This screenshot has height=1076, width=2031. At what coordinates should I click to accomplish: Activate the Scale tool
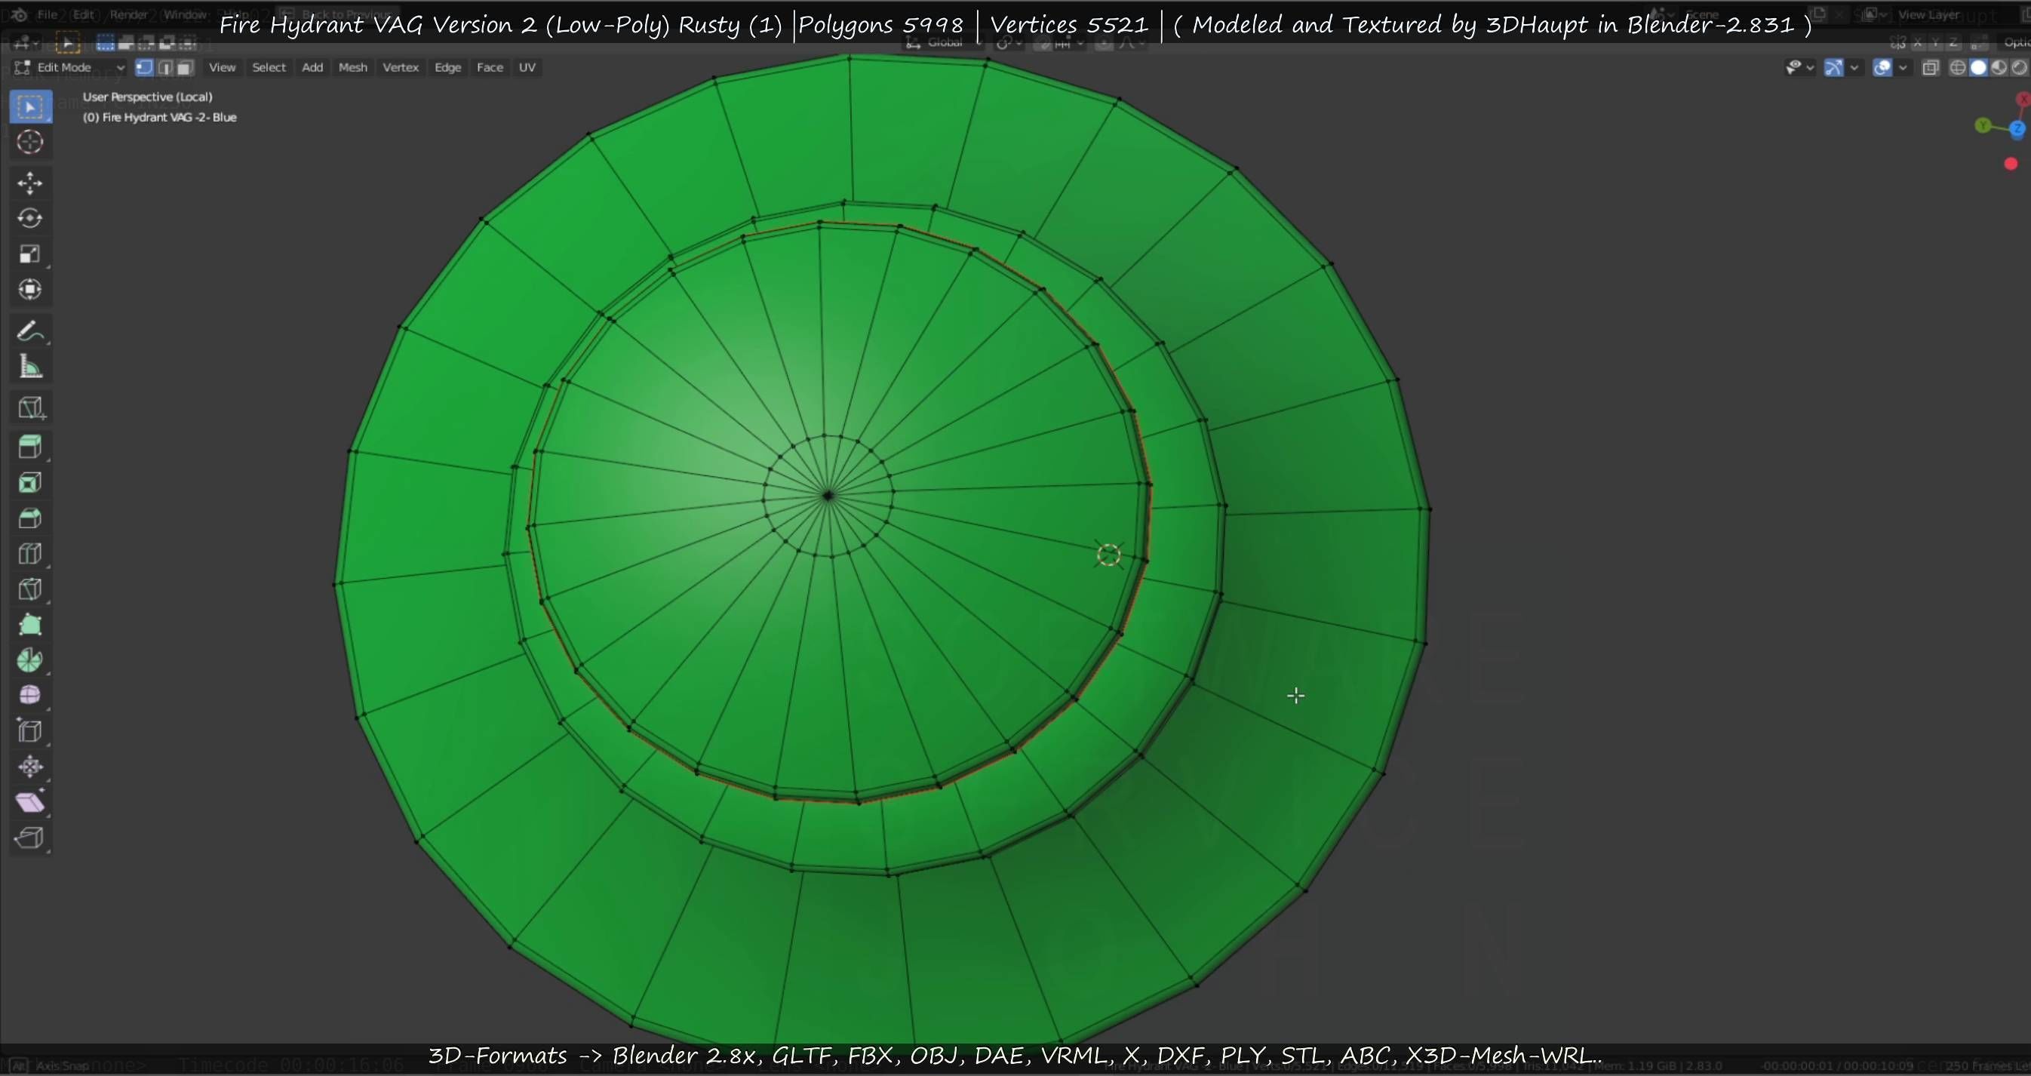click(30, 254)
